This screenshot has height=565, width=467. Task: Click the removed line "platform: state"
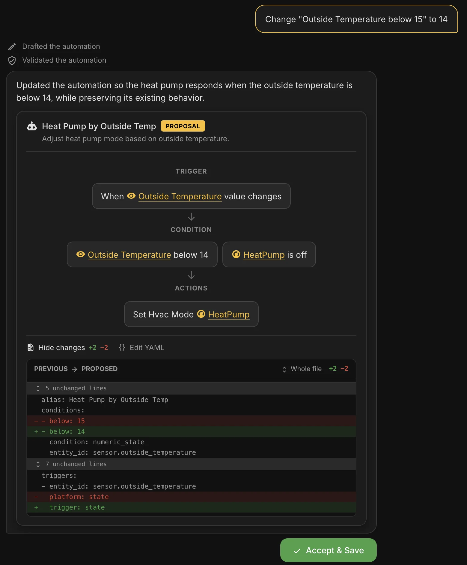[191, 497]
